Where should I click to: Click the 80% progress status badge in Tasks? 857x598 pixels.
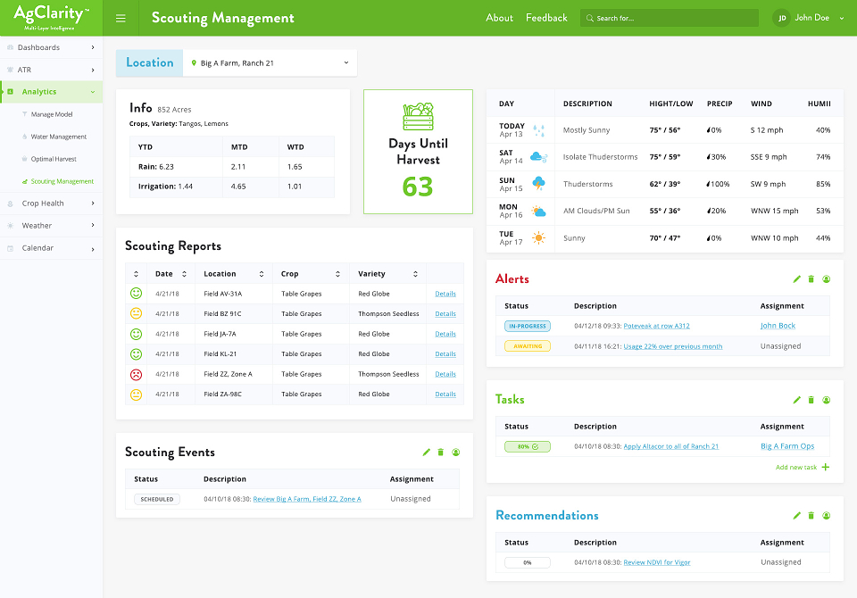pos(528,446)
